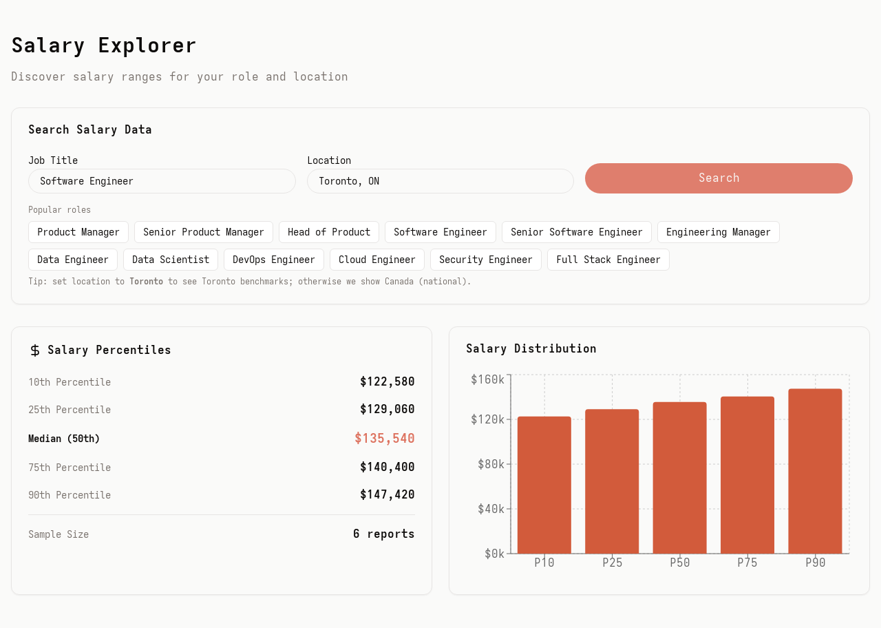Click the tip text about Toronto benchmarks
The height and width of the screenshot is (628, 881).
pos(250,282)
